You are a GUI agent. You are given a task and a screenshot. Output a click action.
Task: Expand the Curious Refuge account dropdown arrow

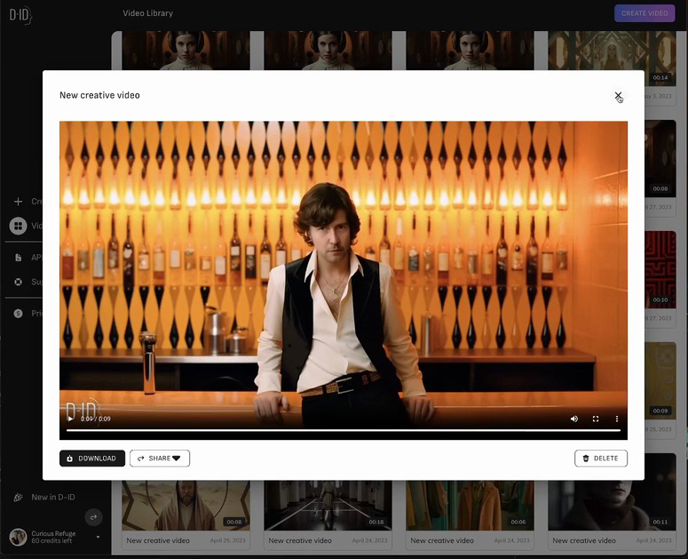click(x=98, y=537)
